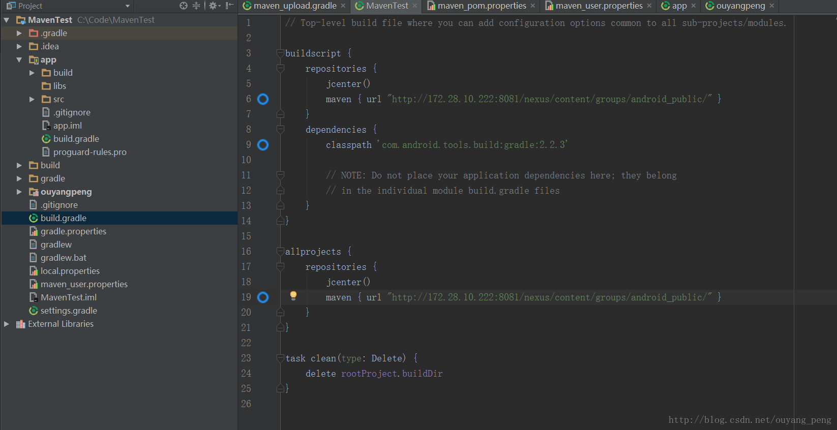
Task: Fold the allprojects block on line 16
Action: (280, 251)
